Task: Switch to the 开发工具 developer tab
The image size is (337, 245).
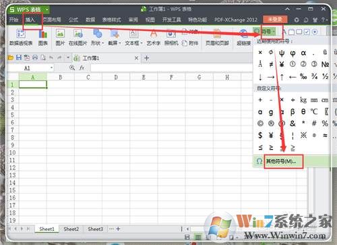Action: click(x=172, y=20)
